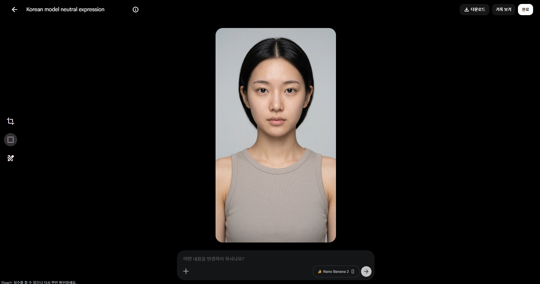Image resolution: width=540 pixels, height=284 pixels.
Task: Open the Nano Banana 2 model selector
Action: [x=336, y=271]
